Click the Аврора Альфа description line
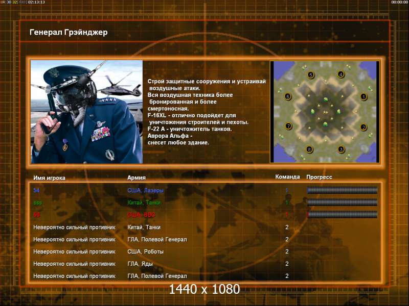 point(170,136)
